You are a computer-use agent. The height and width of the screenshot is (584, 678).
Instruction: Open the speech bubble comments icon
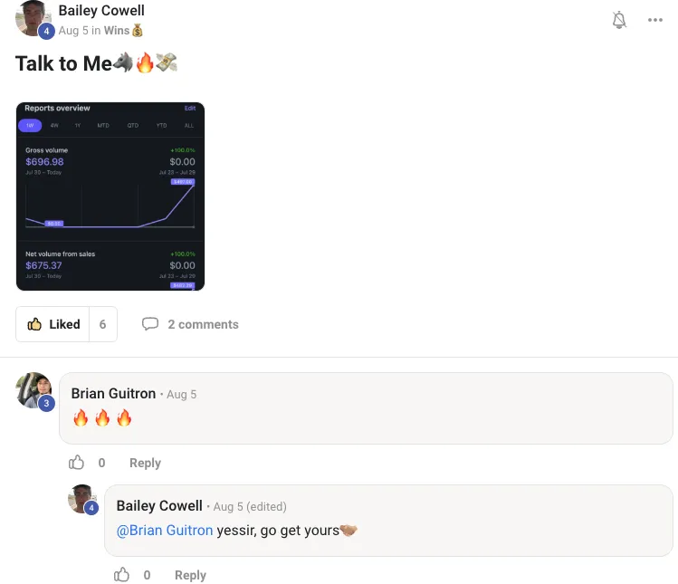pos(150,323)
